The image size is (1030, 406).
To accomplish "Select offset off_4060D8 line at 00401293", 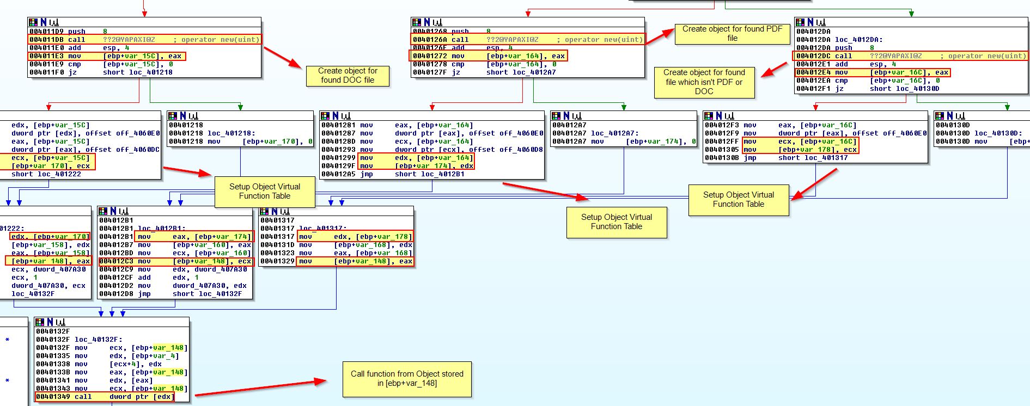I will pyautogui.click(x=432, y=150).
